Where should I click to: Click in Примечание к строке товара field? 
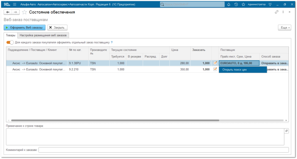pyautogui.click(x=145, y=137)
